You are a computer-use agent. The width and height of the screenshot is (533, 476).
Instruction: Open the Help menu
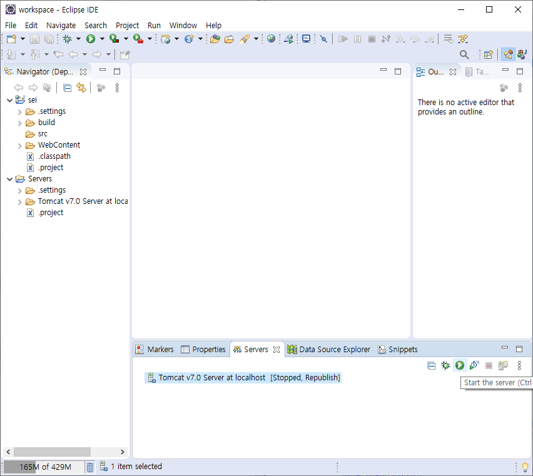(x=213, y=26)
